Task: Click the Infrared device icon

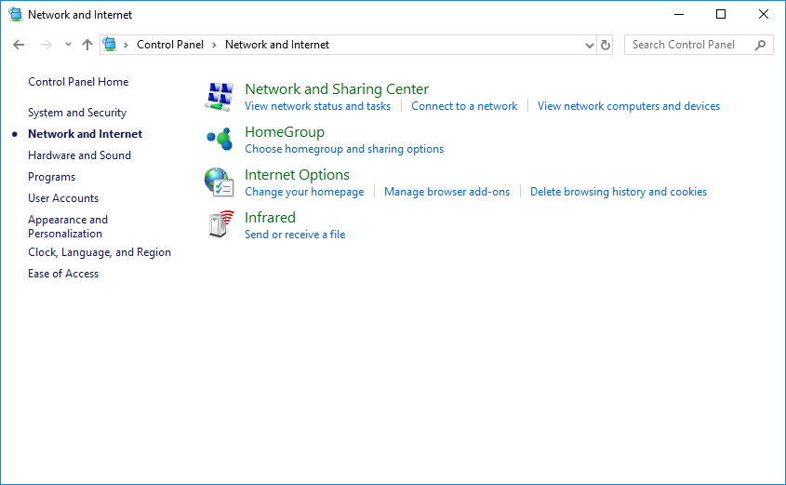Action: [x=220, y=224]
